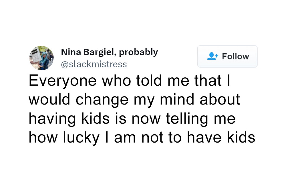Viewport: 286px width, 191px height.
Task: Click the word lucky in the tweet
Action: click(69, 137)
